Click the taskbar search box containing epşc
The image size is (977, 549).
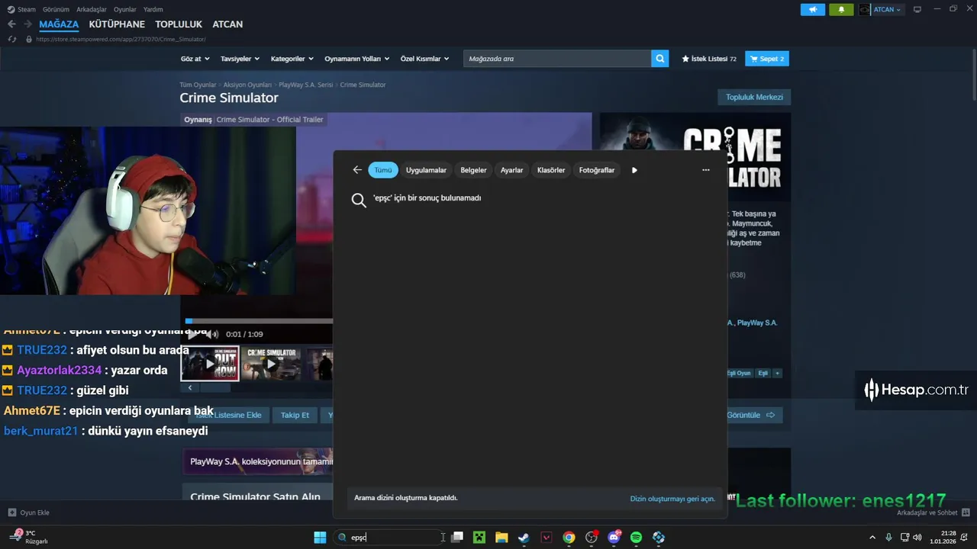[x=389, y=538]
